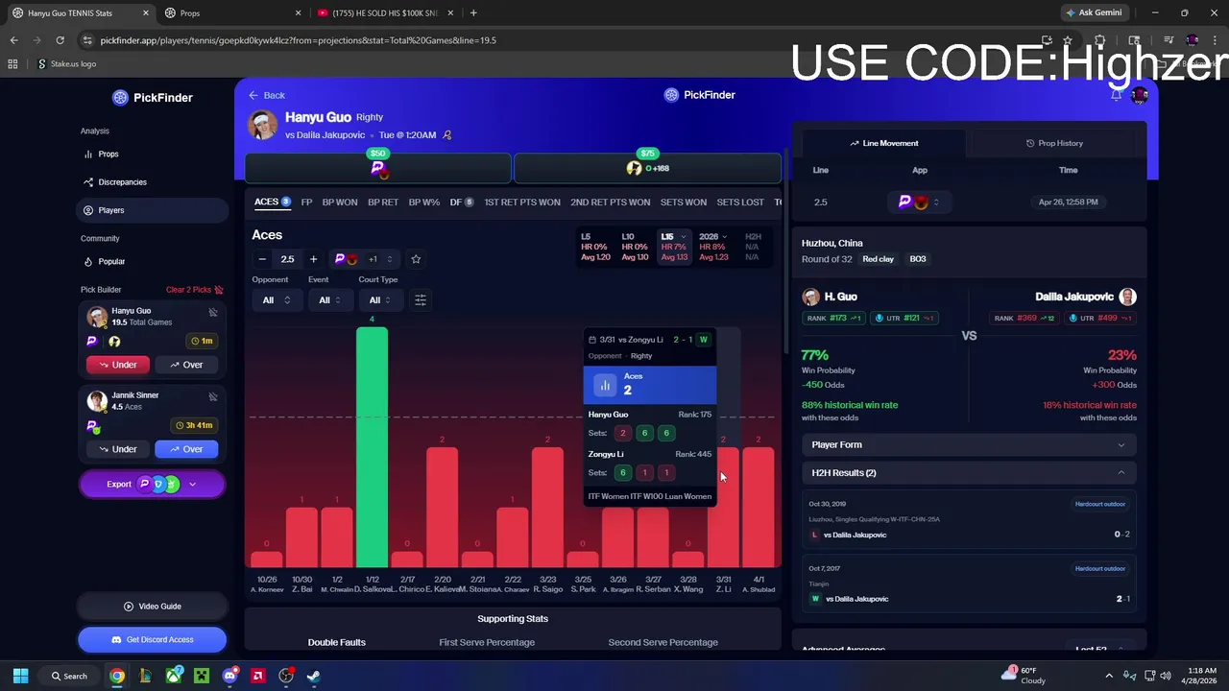Reload the page in Chrome
This screenshot has height=691, width=1229.
click(x=60, y=40)
